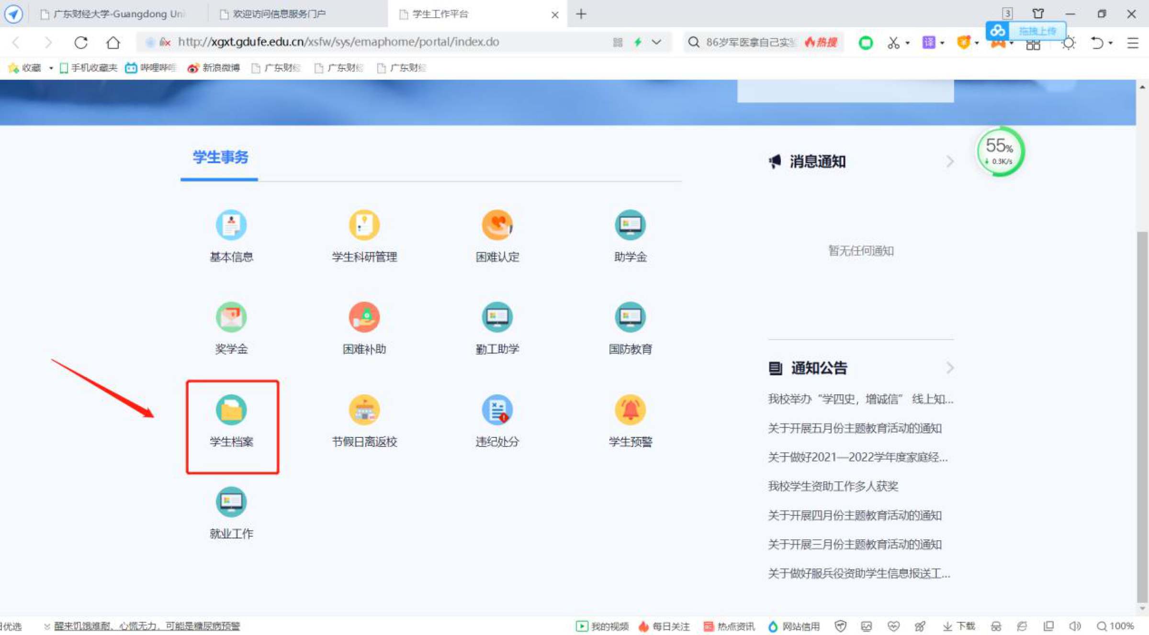1149x635 pixels.
Task: Expand 通知公告 list chevron
Action: [x=950, y=368]
